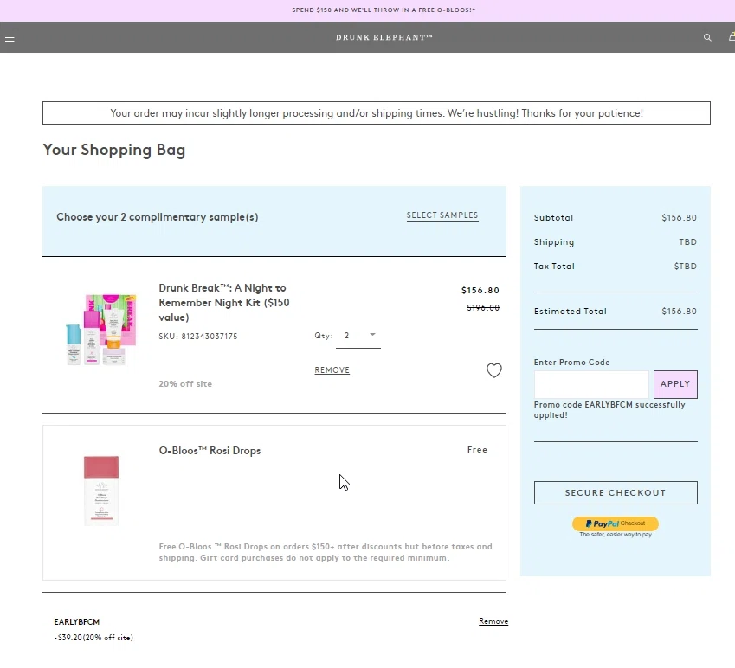
Task: Open the Qty dropdown for Night Kit
Action: point(358,336)
